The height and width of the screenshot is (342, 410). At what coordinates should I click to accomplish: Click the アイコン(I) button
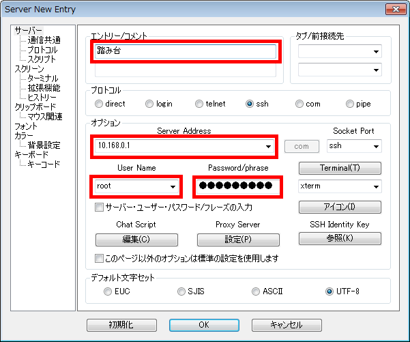pyautogui.click(x=340, y=207)
